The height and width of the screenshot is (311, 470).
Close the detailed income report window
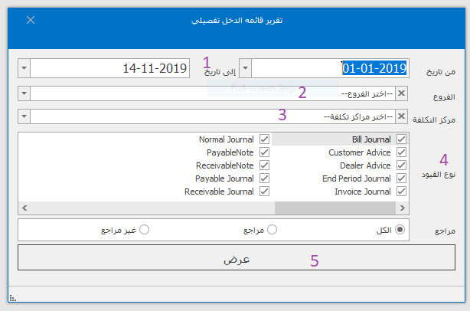pos(31,20)
